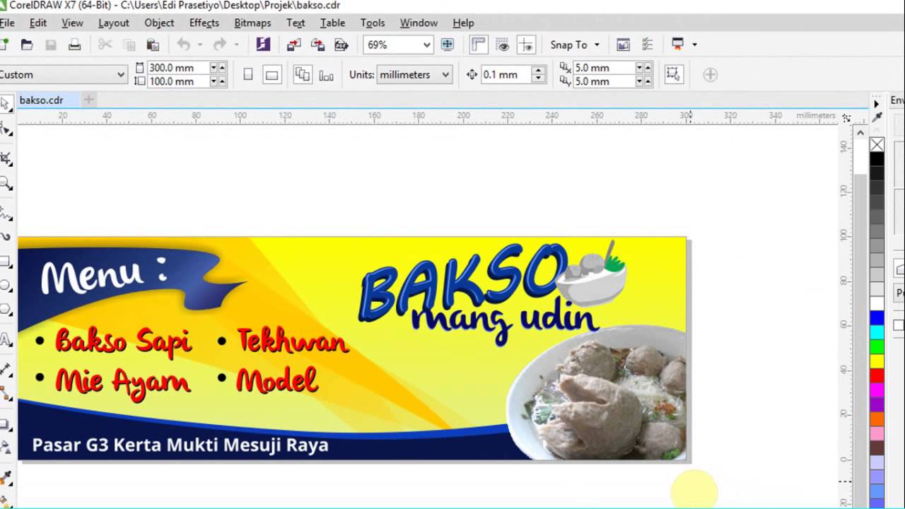Apply layout to current page only icon
This screenshot has height=509, width=905.
click(326, 74)
